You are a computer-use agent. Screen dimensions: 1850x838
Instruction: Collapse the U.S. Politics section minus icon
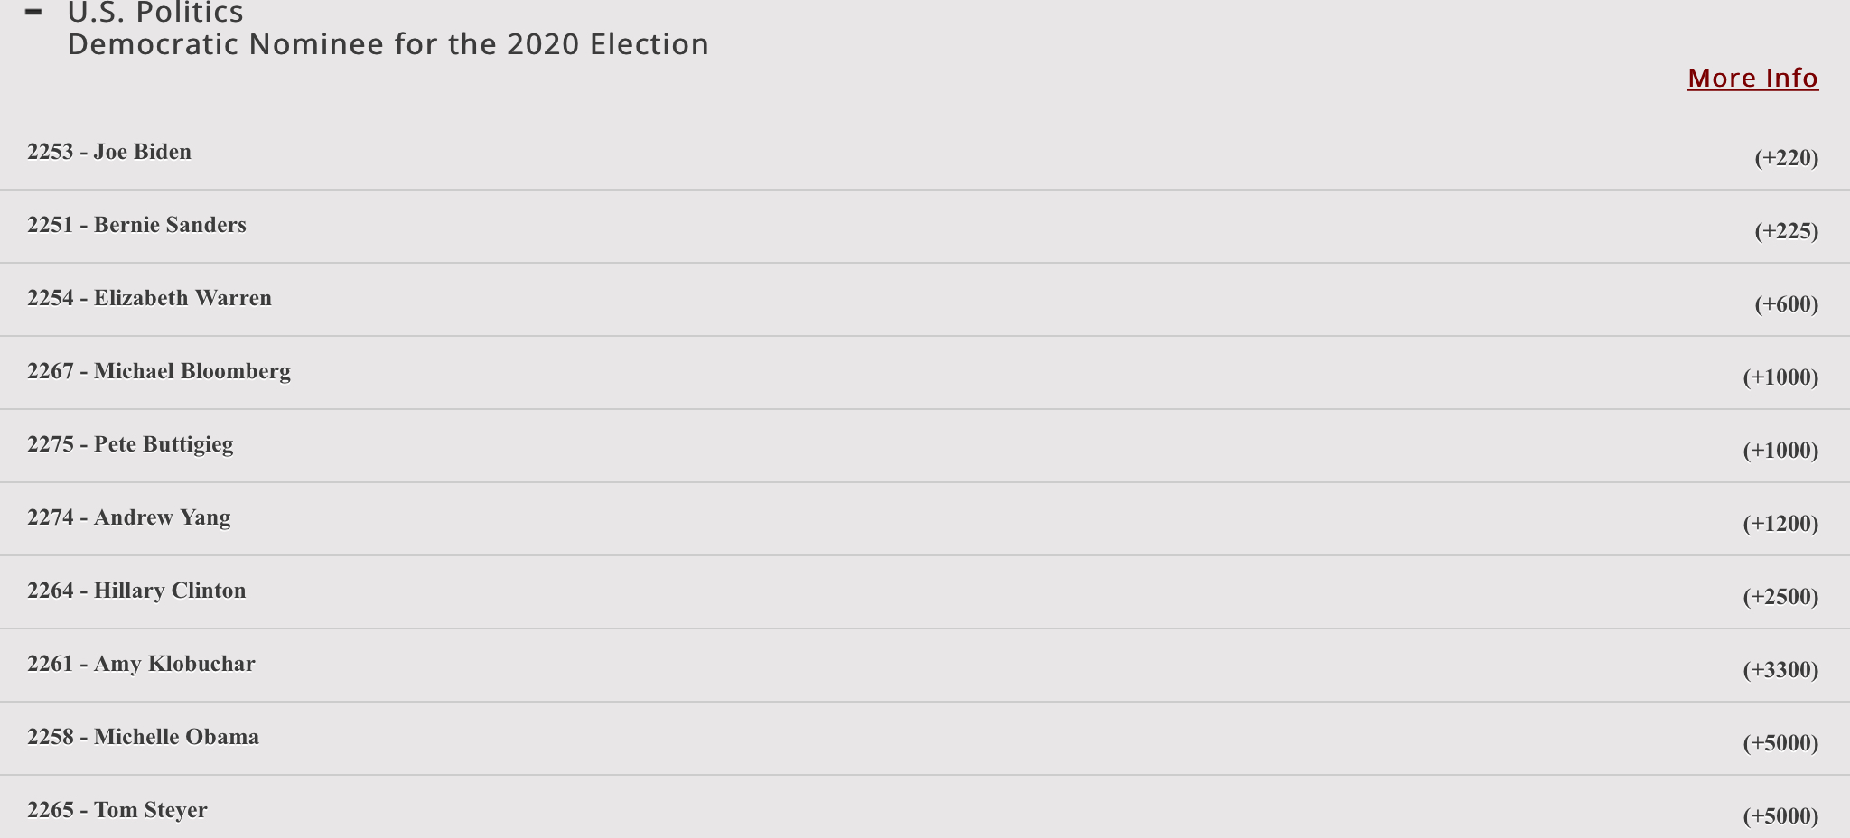point(34,12)
